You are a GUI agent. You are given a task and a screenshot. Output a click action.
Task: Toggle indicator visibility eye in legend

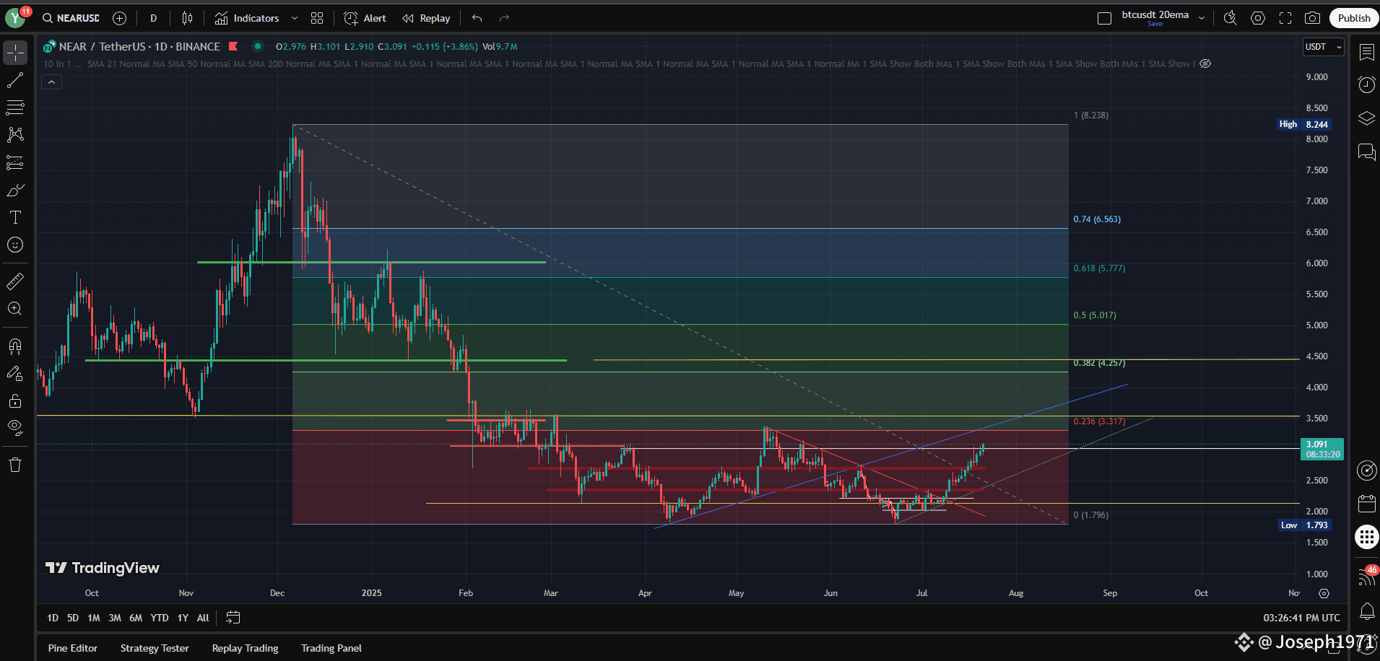[x=1205, y=64]
